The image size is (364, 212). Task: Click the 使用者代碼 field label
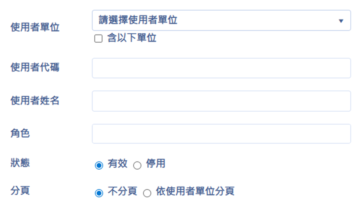pyautogui.click(x=35, y=67)
